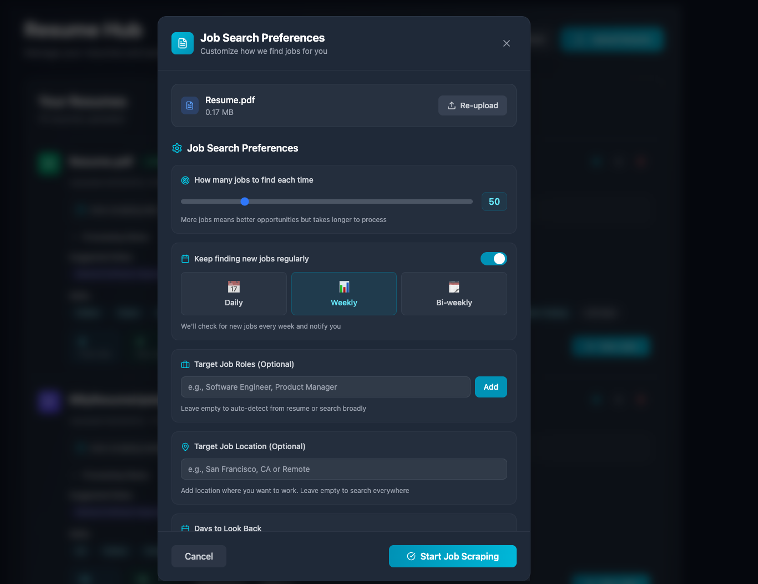Click the calendar icon next to Keep finding new jobs

(185, 258)
